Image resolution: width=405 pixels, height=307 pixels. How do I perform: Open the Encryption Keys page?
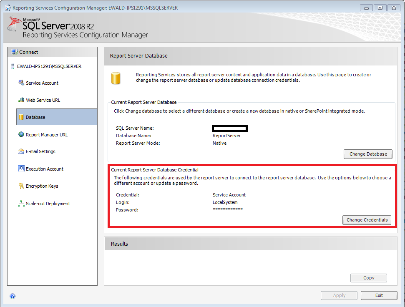[x=42, y=186]
